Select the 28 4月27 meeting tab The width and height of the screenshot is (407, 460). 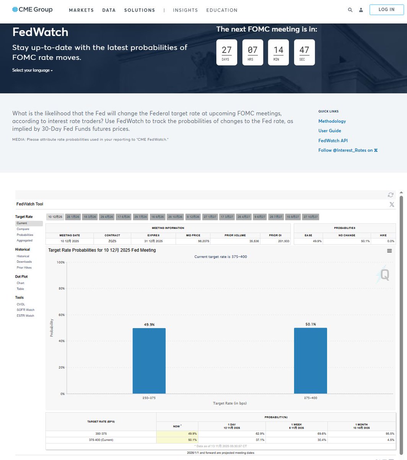(x=244, y=217)
